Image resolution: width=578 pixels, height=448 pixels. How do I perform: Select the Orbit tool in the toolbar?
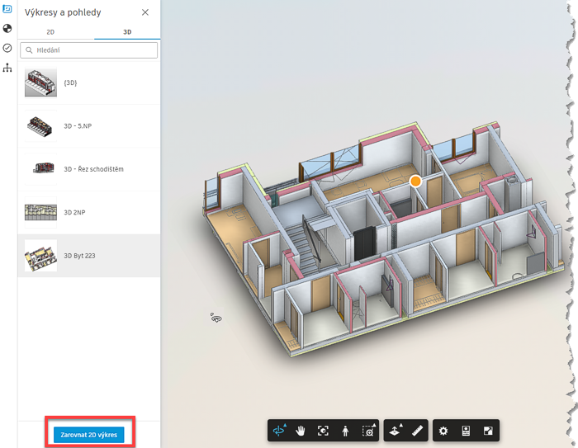tap(279, 431)
